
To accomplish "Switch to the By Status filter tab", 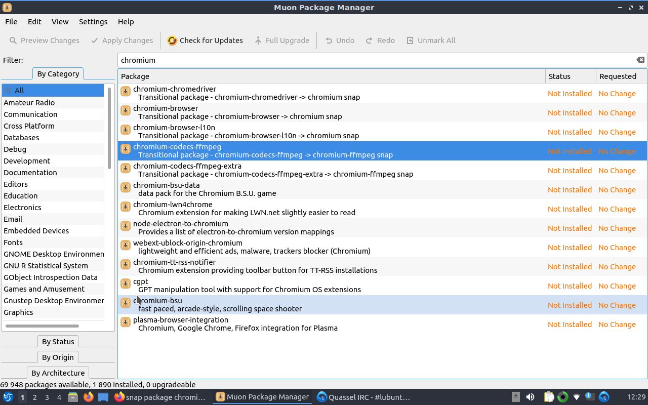I will click(x=58, y=341).
